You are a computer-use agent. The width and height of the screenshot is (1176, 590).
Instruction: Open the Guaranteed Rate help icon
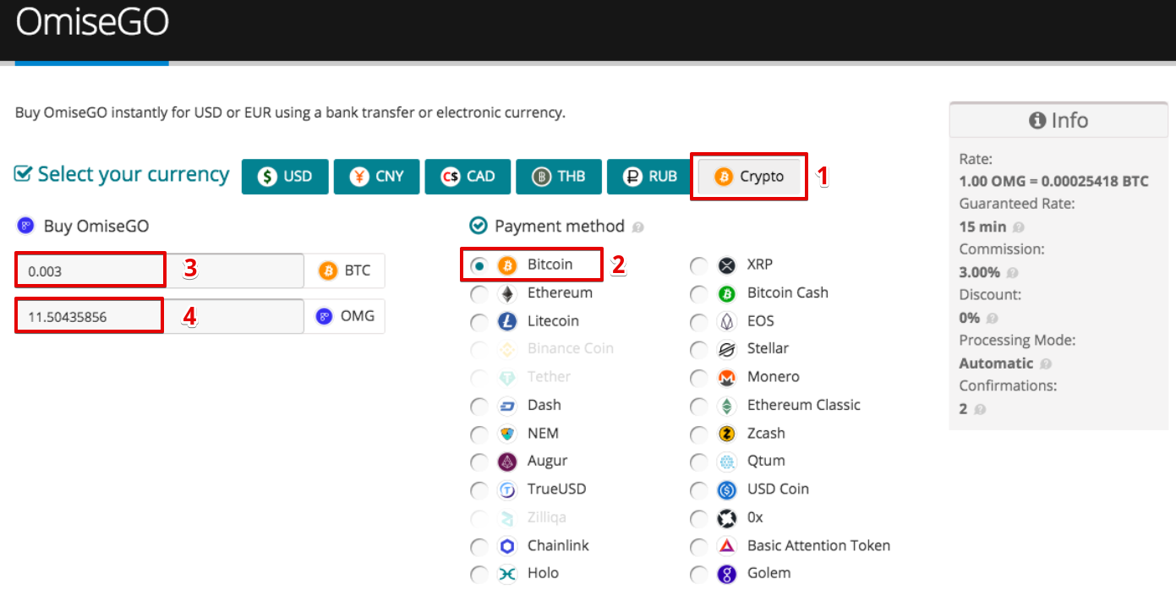click(1019, 227)
